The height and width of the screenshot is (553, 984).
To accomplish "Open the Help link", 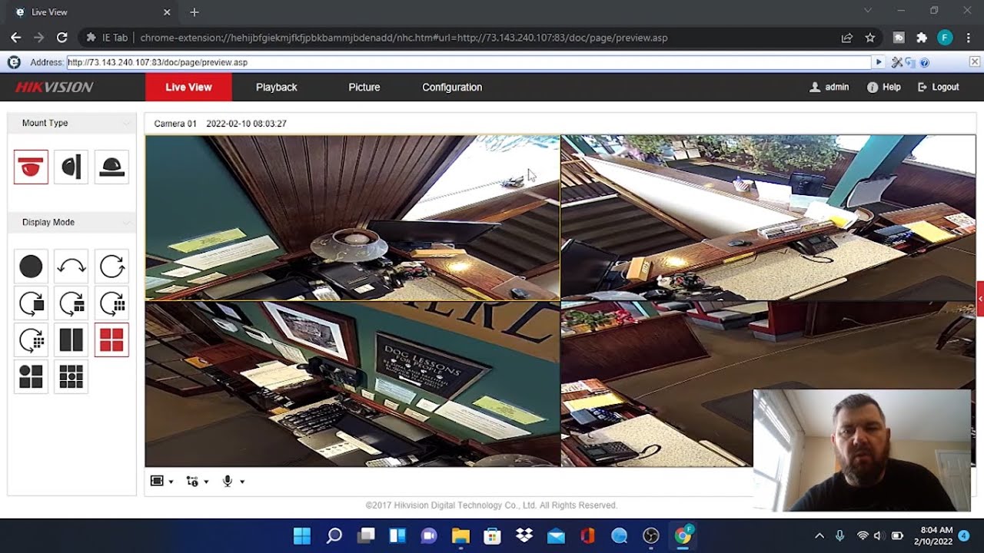I will click(x=884, y=88).
